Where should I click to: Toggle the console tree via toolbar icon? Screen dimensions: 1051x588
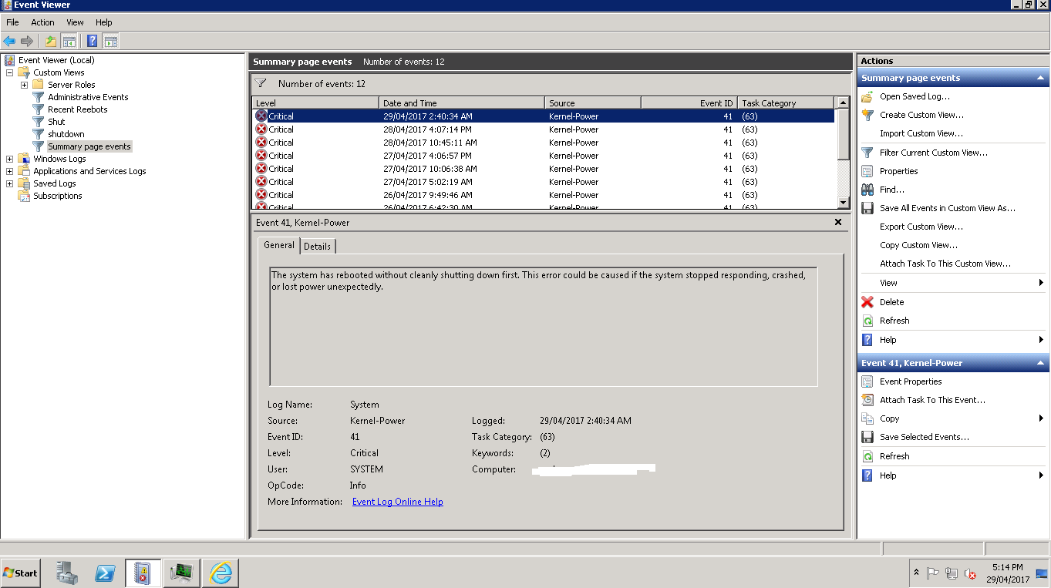(x=69, y=40)
